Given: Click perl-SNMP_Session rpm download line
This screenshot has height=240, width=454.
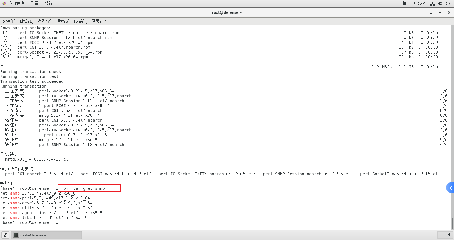Looking at the screenshot, I should (56, 38).
